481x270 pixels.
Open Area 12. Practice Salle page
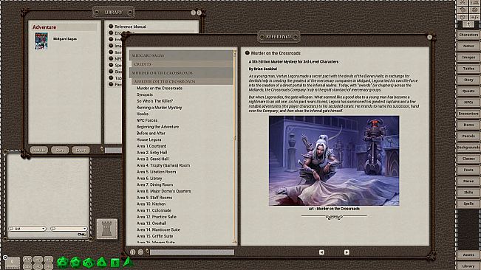pyautogui.click(x=157, y=217)
